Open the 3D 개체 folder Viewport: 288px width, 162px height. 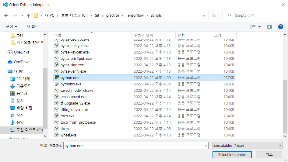tap(20, 79)
